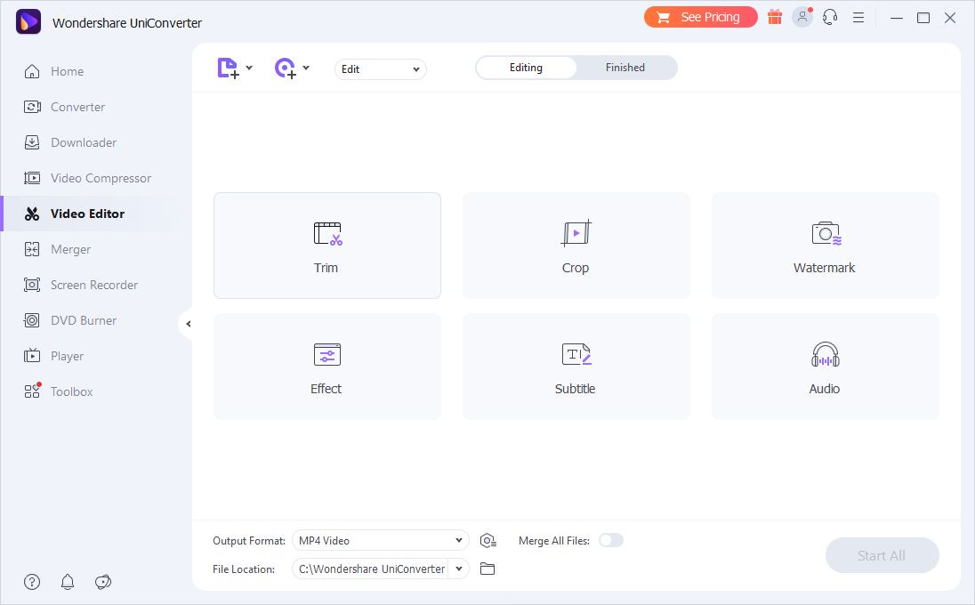This screenshot has width=975, height=605.
Task: Open the hamburger main menu
Action: 858,18
